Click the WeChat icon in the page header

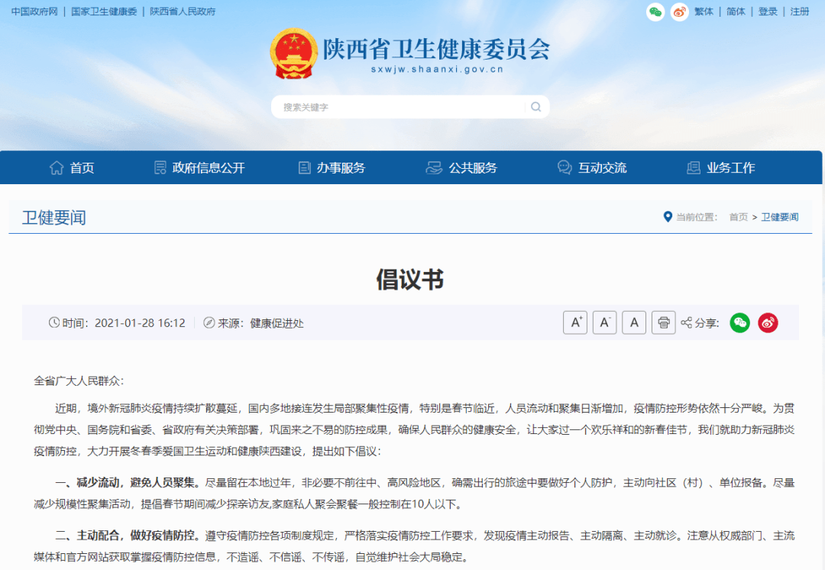pyautogui.click(x=655, y=12)
